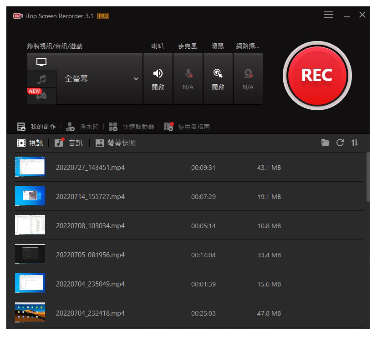The height and width of the screenshot is (337, 377).
Task: Toggle the 網路攝影機 webcam setting
Action: [248, 79]
